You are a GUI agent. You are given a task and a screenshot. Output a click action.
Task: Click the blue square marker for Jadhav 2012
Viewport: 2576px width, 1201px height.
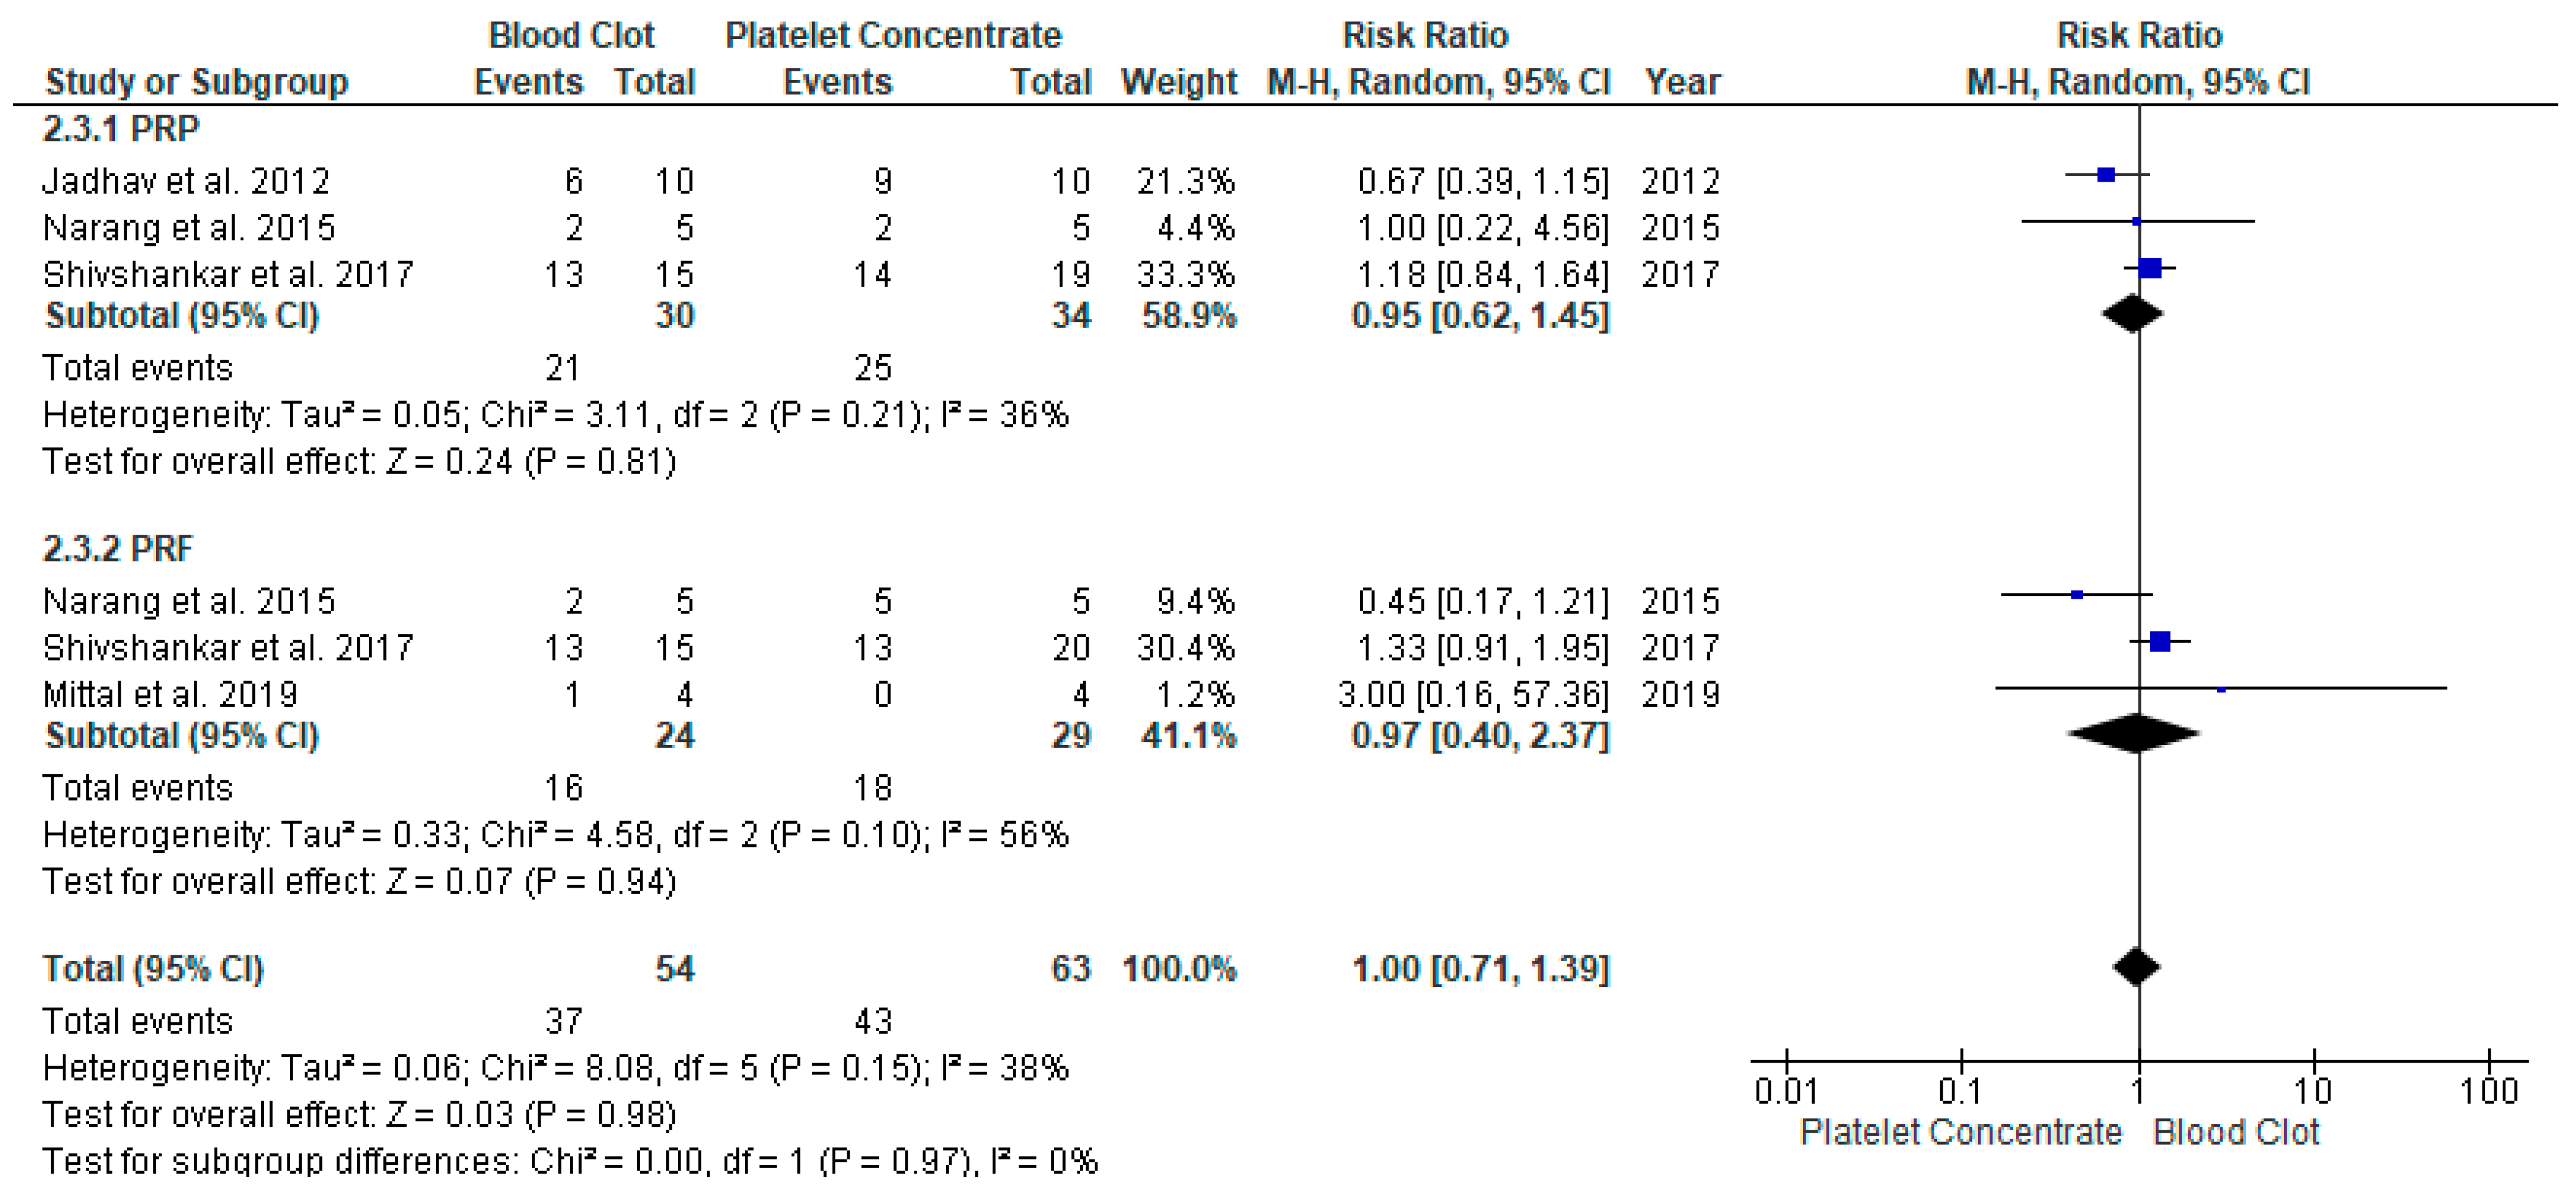(2106, 175)
